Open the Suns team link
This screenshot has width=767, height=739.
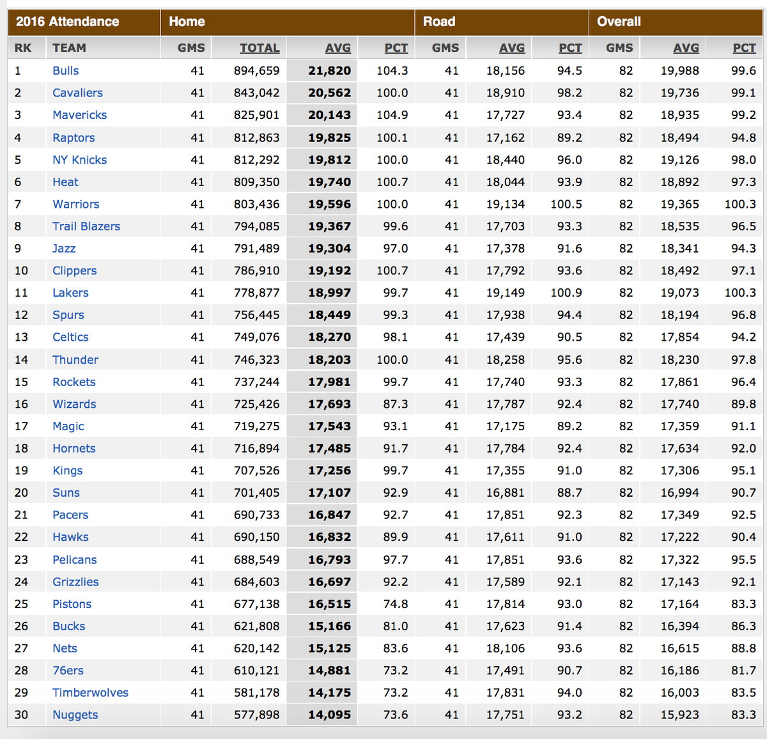coord(66,493)
